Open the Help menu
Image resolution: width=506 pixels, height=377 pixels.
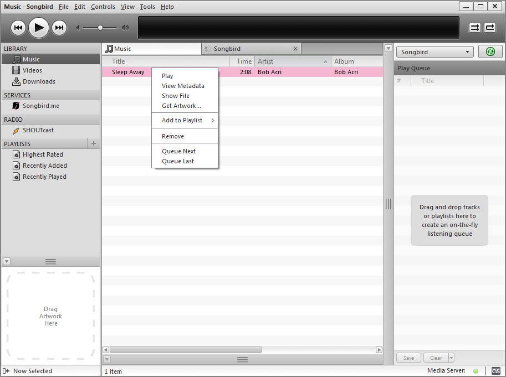(x=167, y=7)
